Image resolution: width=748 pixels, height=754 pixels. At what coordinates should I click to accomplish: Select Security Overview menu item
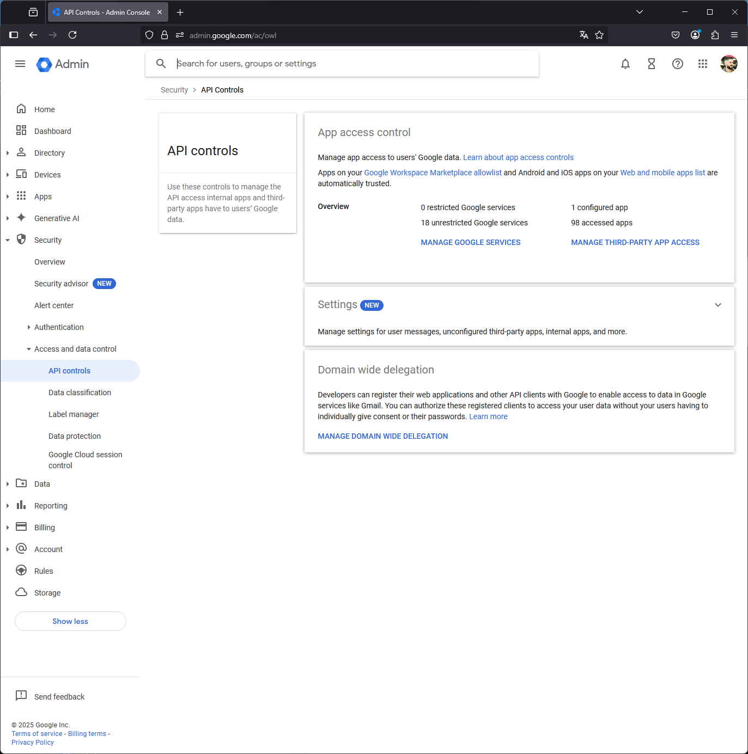tap(50, 262)
